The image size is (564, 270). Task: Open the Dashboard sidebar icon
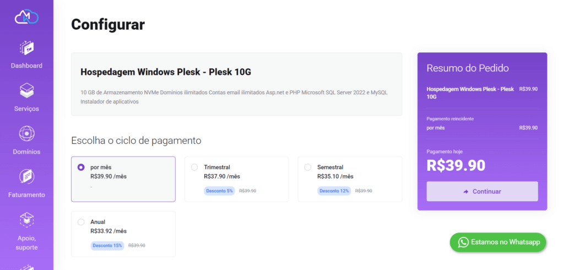click(26, 47)
